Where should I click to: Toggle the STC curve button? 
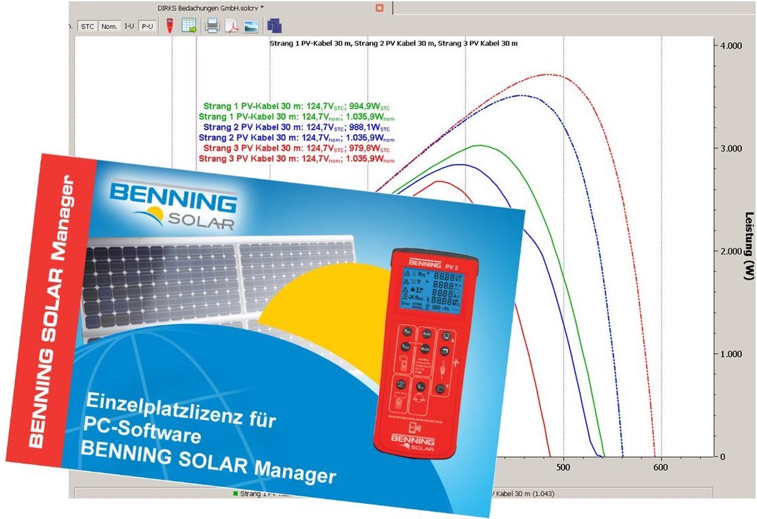pos(87,26)
